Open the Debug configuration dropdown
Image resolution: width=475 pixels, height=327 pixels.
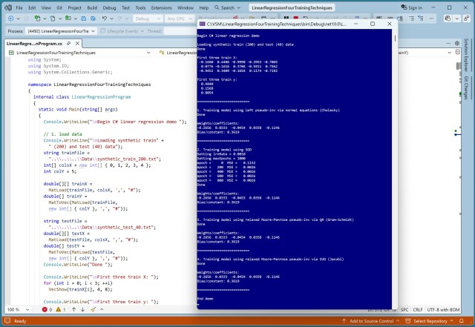(x=147, y=18)
